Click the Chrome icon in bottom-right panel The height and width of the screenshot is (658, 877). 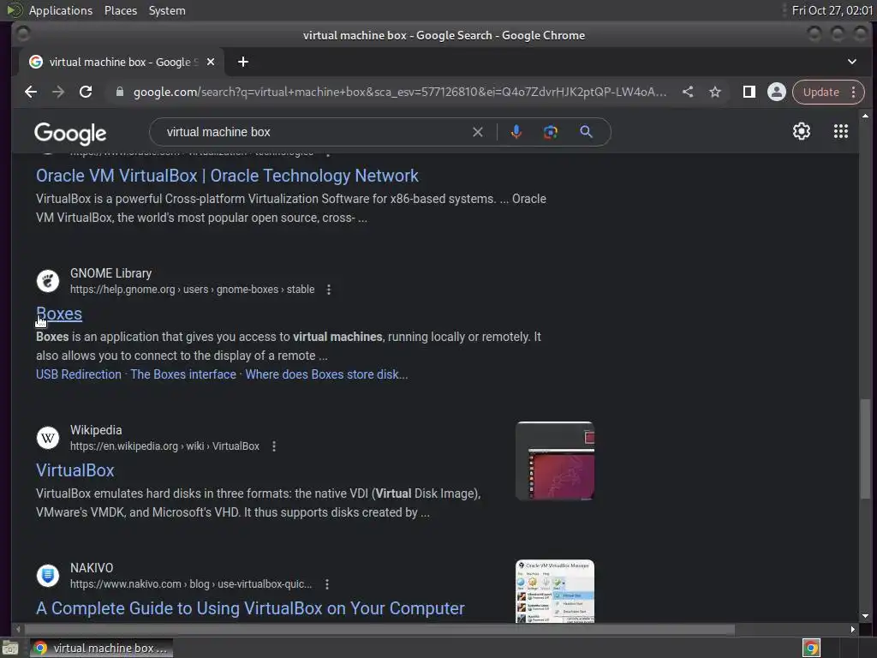(x=811, y=648)
